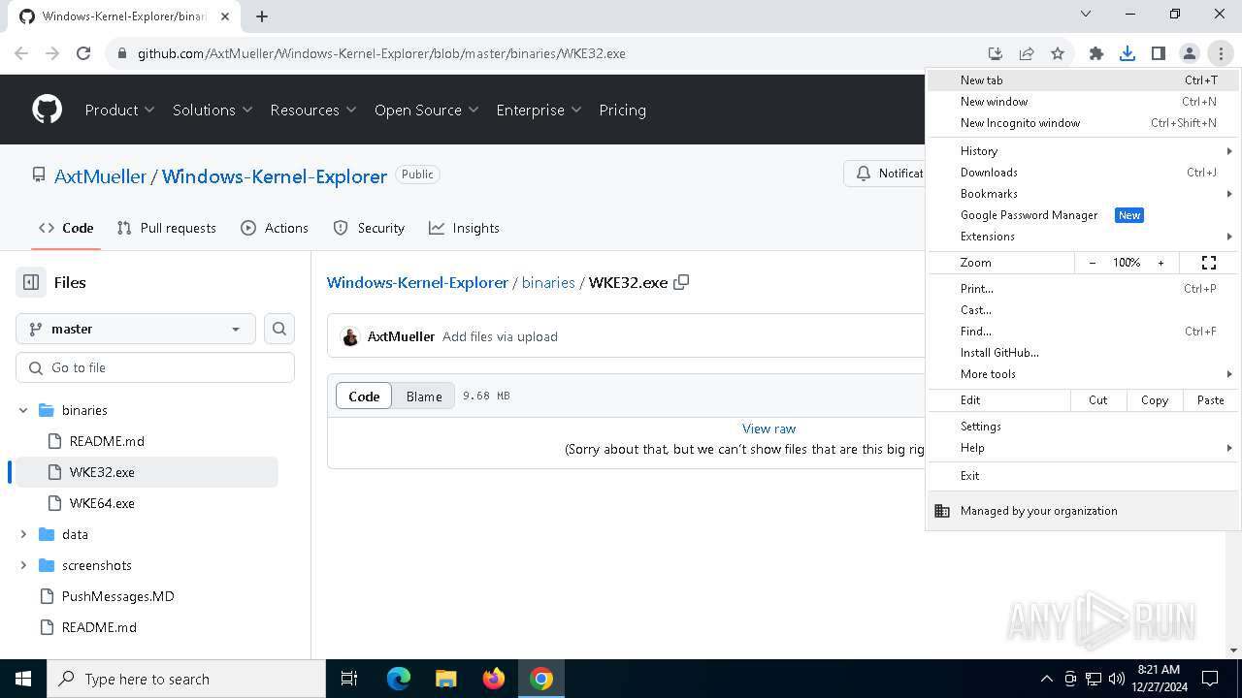Decrease zoom with minus button
This screenshot has height=698, width=1242.
tap(1093, 263)
